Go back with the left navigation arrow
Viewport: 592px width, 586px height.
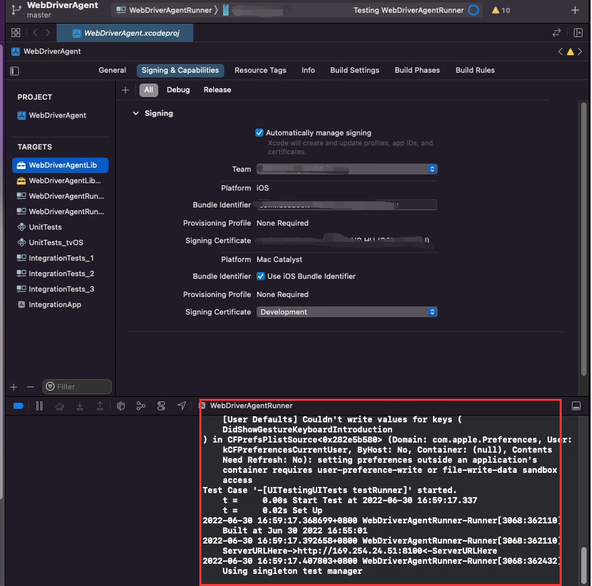point(35,33)
